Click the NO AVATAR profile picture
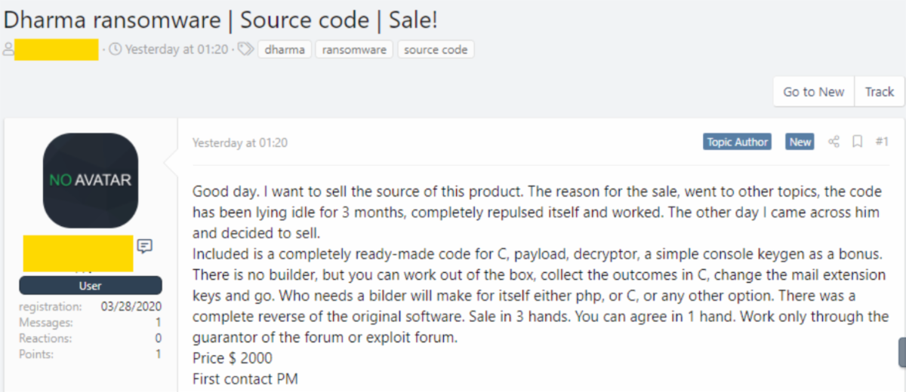 (x=91, y=180)
